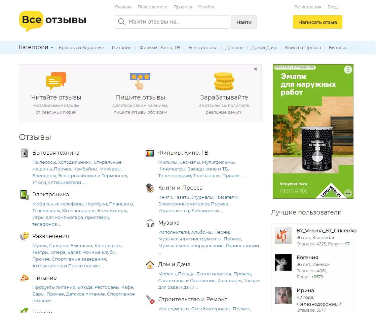Open the Сериалы subcategory
Image resolution: width=376 pixels, height=313 pixels.
(190, 162)
